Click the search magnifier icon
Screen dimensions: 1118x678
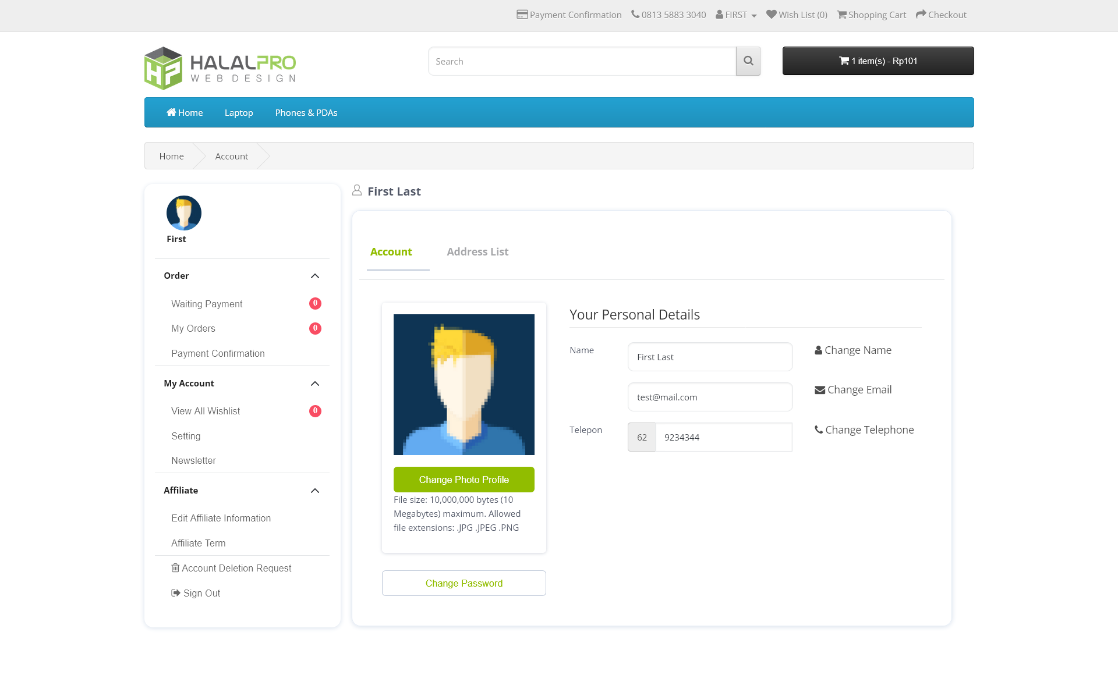[x=748, y=61]
